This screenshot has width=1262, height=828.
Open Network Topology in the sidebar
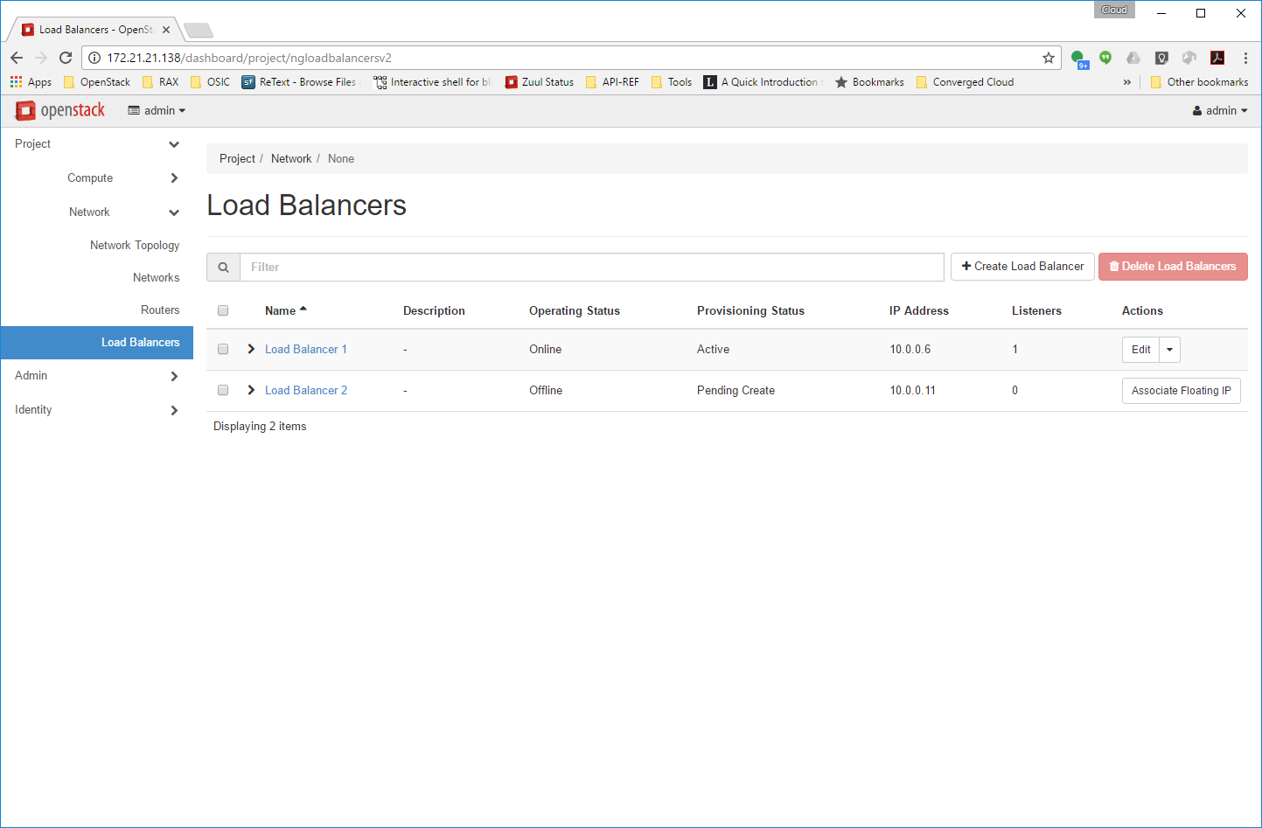[135, 246]
